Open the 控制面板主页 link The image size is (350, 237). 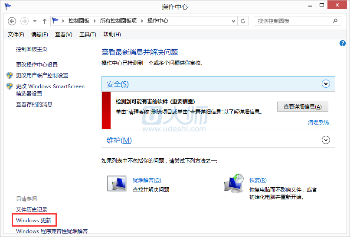[x=32, y=49]
